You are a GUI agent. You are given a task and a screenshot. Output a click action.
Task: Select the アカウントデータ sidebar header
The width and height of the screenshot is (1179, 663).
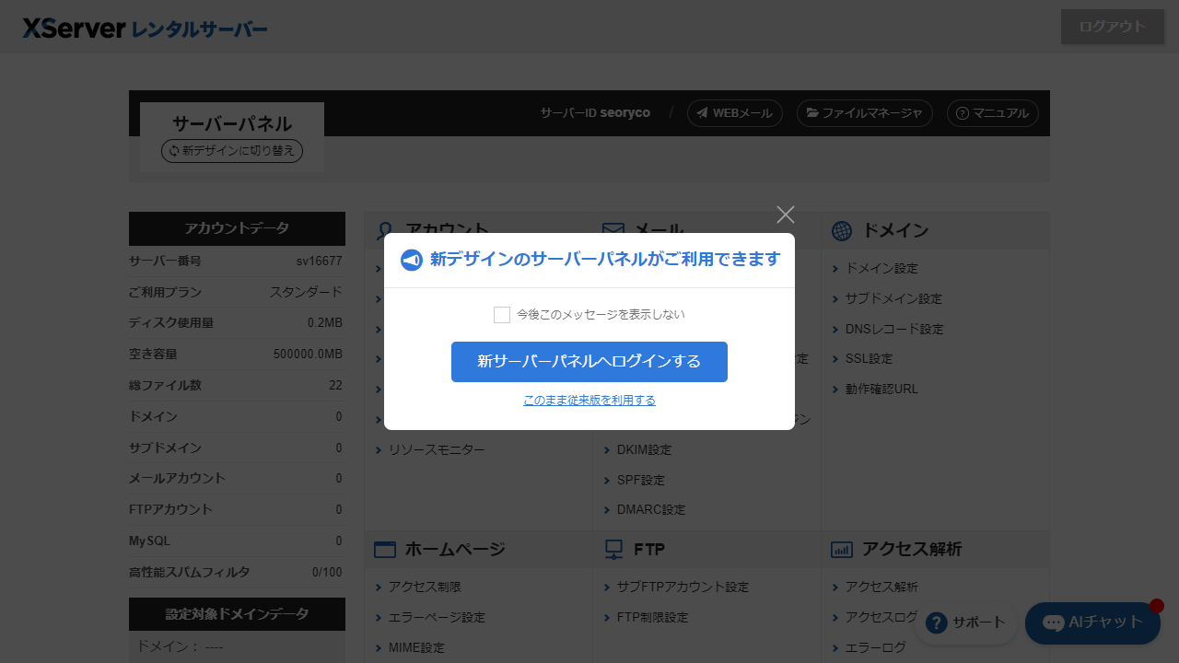237,228
